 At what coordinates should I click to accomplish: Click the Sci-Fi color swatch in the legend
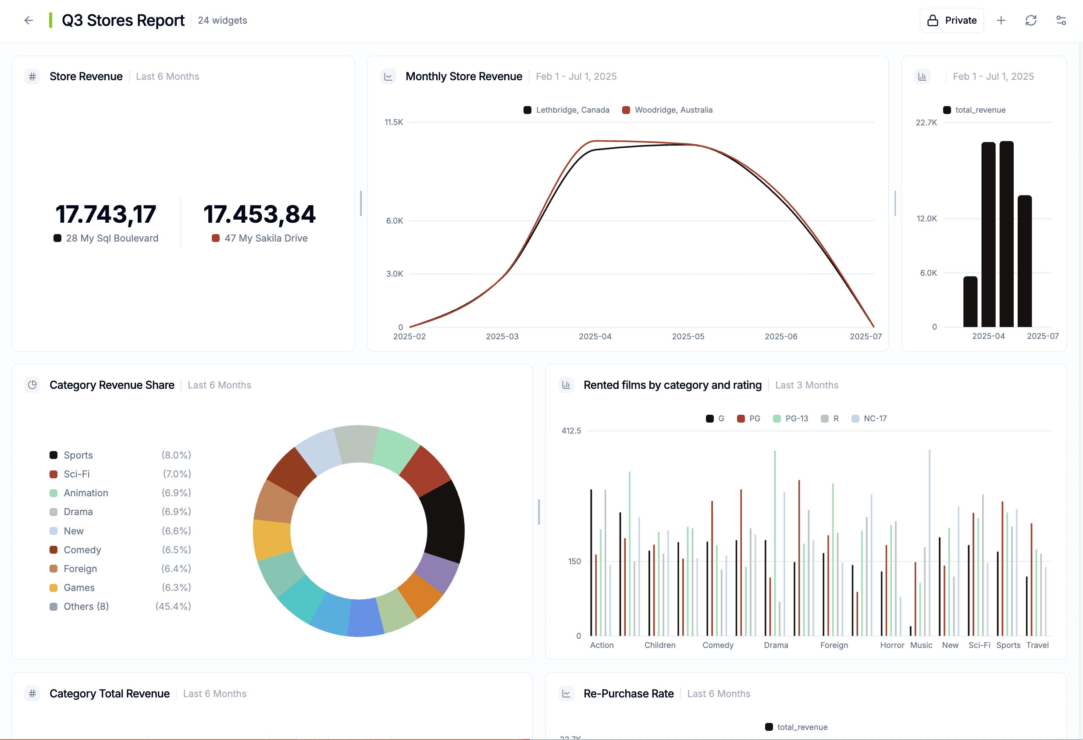(x=53, y=474)
